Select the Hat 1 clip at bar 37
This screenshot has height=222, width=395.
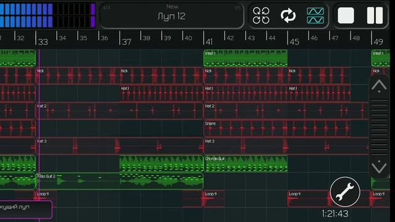coord(161,93)
